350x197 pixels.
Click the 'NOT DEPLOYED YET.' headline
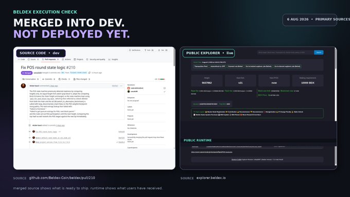click(x=72, y=34)
